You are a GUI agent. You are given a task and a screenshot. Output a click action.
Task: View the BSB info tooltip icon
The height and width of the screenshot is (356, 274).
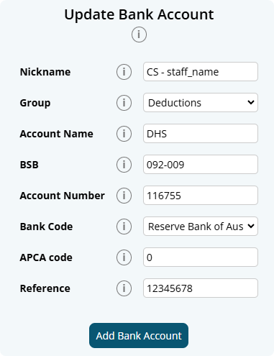coord(124,165)
